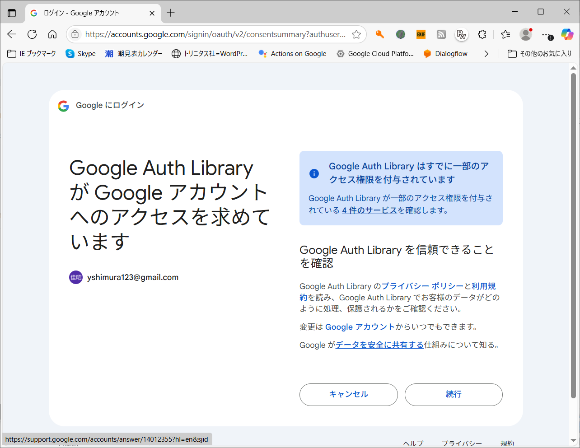Launch Copilot from the toolbar

point(567,34)
